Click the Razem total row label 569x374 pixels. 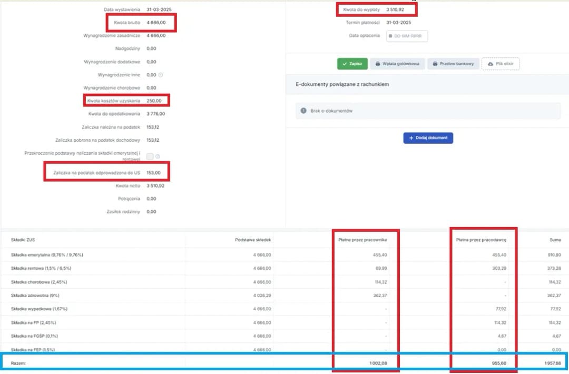tap(18, 363)
